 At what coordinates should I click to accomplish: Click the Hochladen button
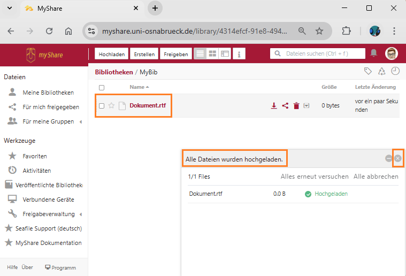click(x=112, y=54)
